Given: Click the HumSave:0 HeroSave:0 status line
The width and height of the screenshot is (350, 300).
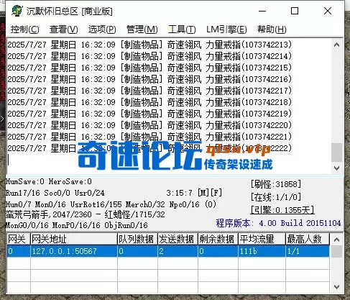Looking at the screenshot, I should 49,181.
